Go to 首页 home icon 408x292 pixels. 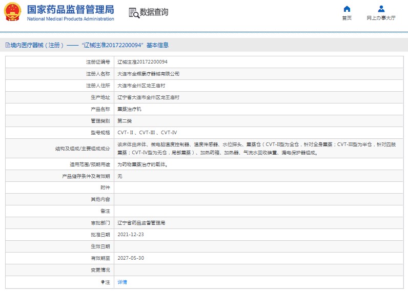click(347, 9)
